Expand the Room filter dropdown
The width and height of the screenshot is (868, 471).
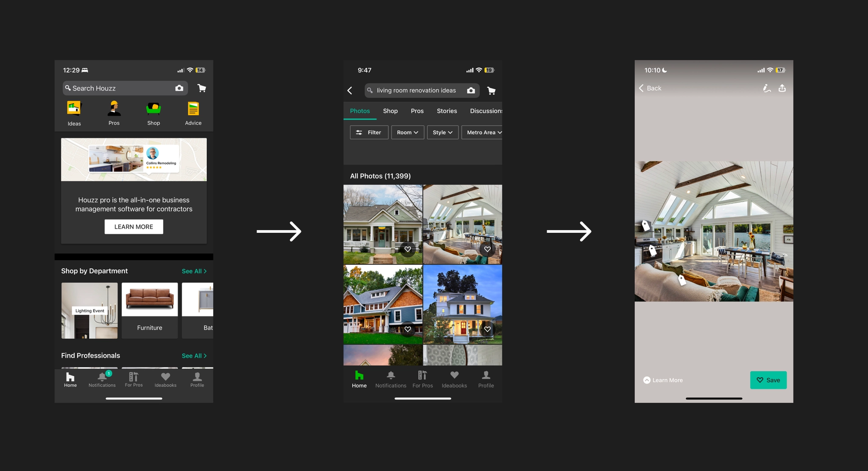407,132
